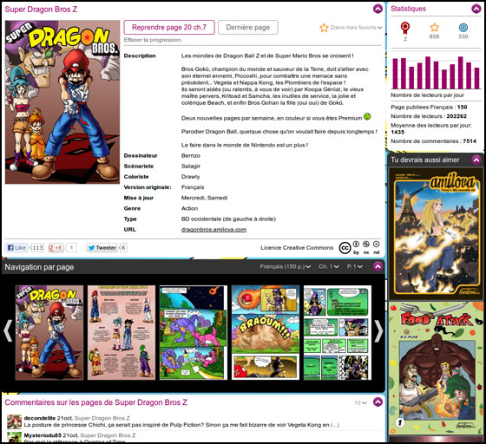The height and width of the screenshot is (444, 486).
Task: Open the BRAOUM explosion page thumbnail
Action: pos(266,332)
